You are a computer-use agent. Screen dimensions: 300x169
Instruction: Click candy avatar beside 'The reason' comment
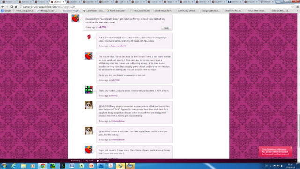pyautogui.click(x=89, y=56)
